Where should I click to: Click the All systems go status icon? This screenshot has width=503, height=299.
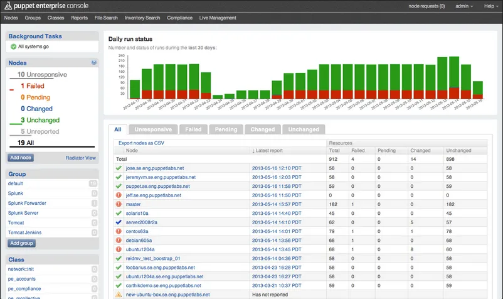13,46
